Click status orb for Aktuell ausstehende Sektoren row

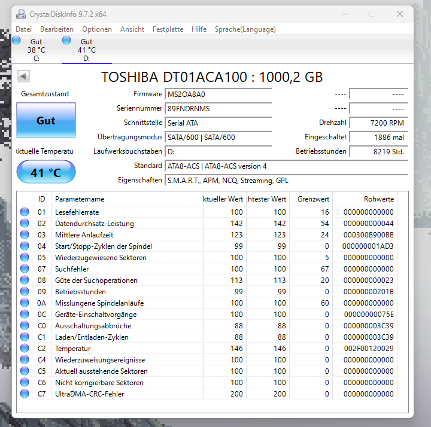(x=25, y=371)
